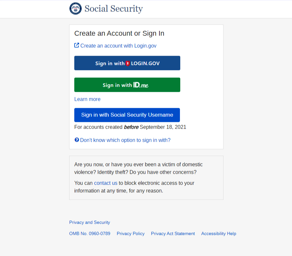Follow the contact us link
Image resolution: width=292 pixels, height=256 pixels.
click(106, 183)
